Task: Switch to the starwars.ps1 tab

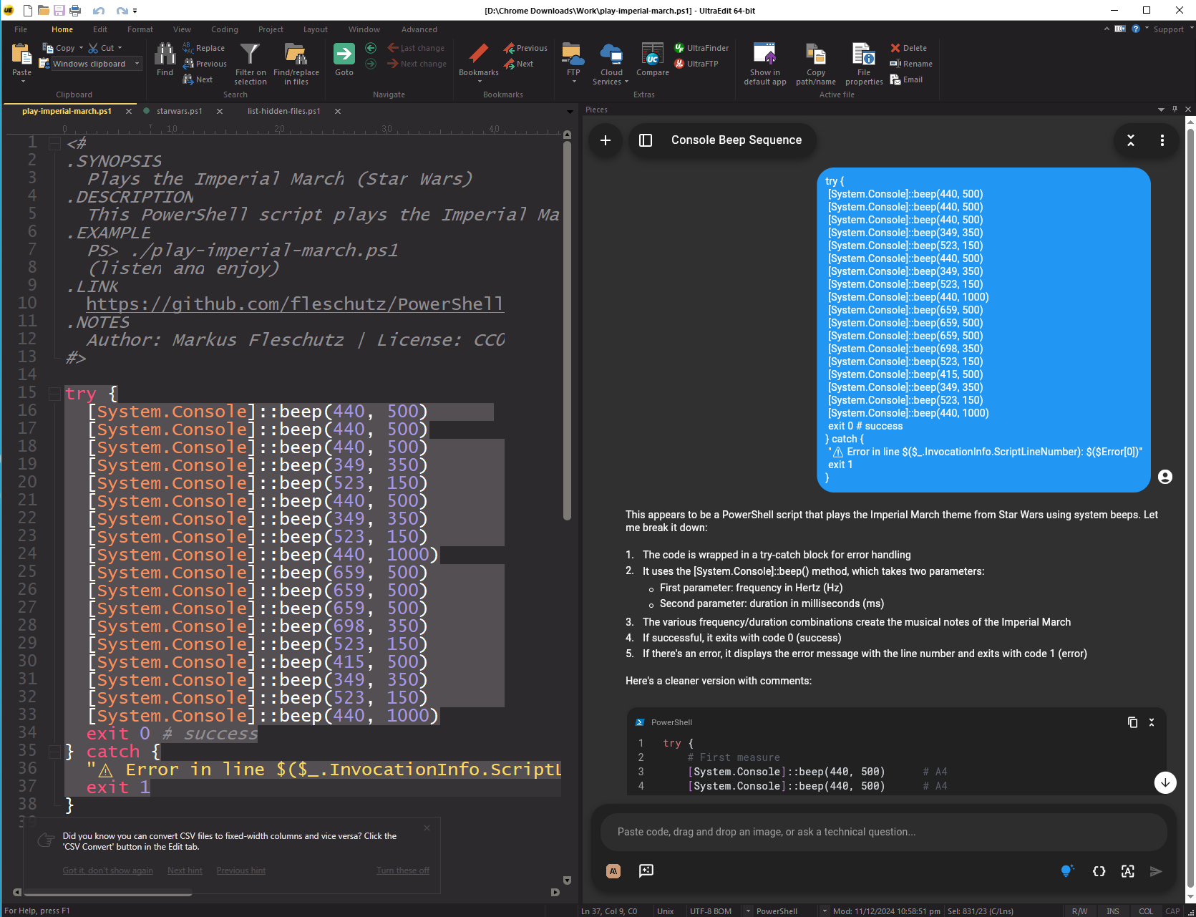Action: [x=179, y=111]
